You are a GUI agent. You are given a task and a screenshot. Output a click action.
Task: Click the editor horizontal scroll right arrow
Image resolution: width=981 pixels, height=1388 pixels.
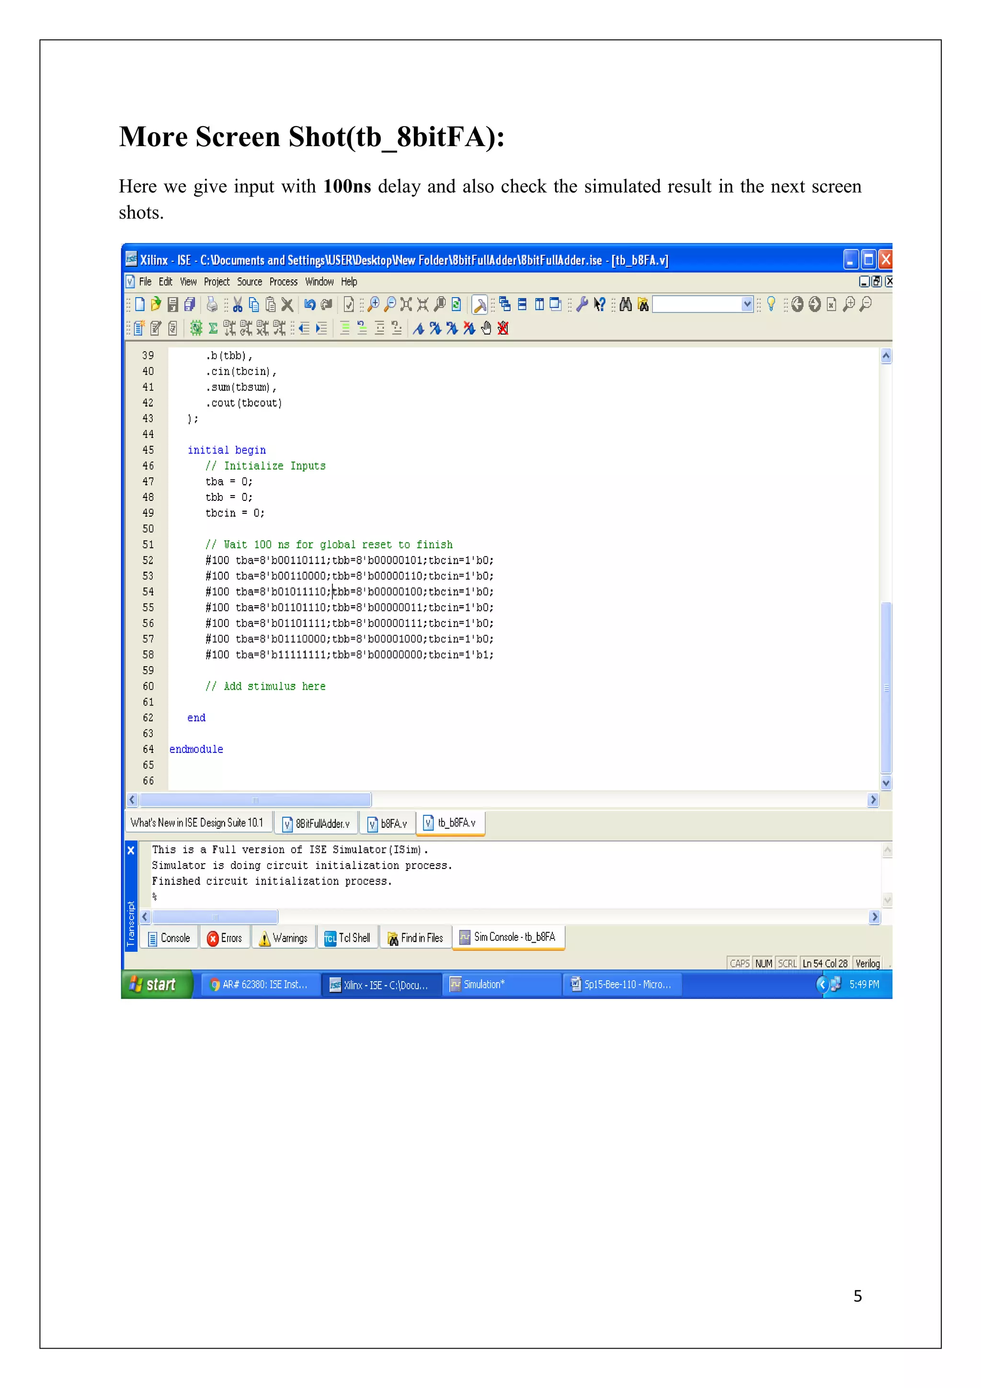point(873,800)
